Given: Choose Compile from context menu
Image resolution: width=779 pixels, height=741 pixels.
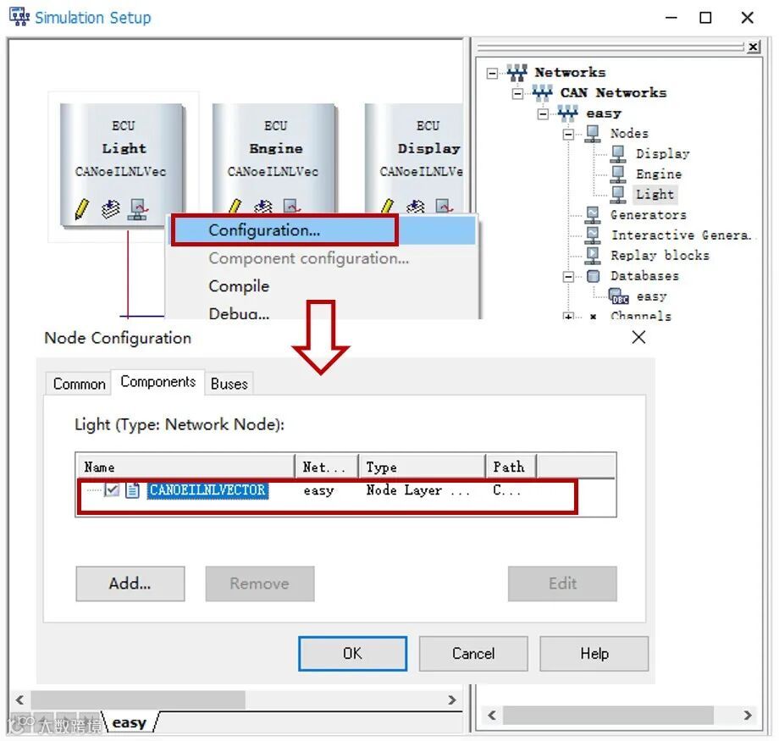Looking at the screenshot, I should click(323, 286).
